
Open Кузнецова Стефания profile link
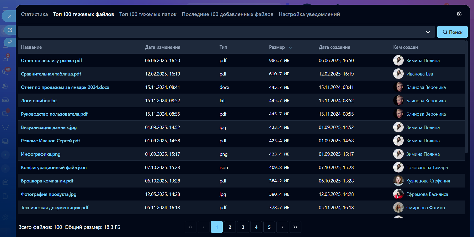tap(428, 181)
